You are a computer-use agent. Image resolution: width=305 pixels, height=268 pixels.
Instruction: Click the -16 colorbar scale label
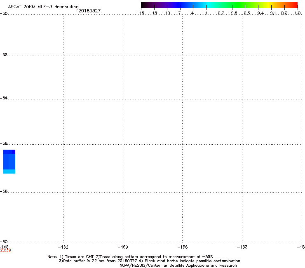[x=140, y=13]
